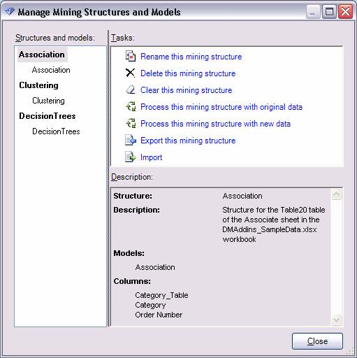The height and width of the screenshot is (358, 357).
Task: Click 'Export this mining structure' link
Action: 188,141
